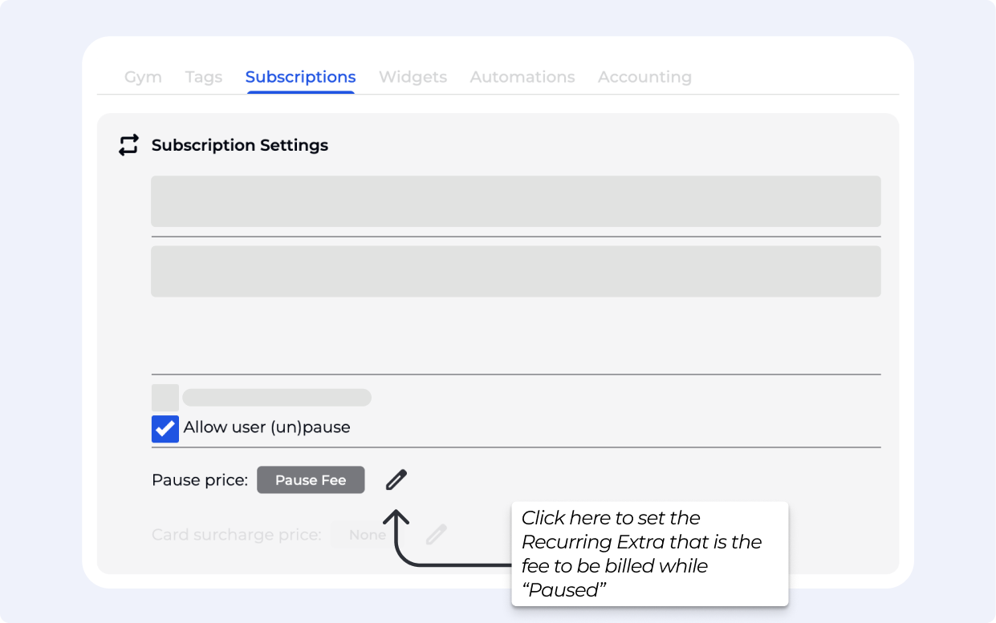Select the Subscriptions tab
The width and height of the screenshot is (996, 623).
point(300,77)
